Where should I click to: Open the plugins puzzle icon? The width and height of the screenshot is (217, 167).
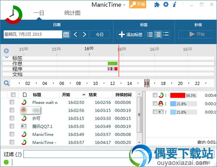[157, 5]
